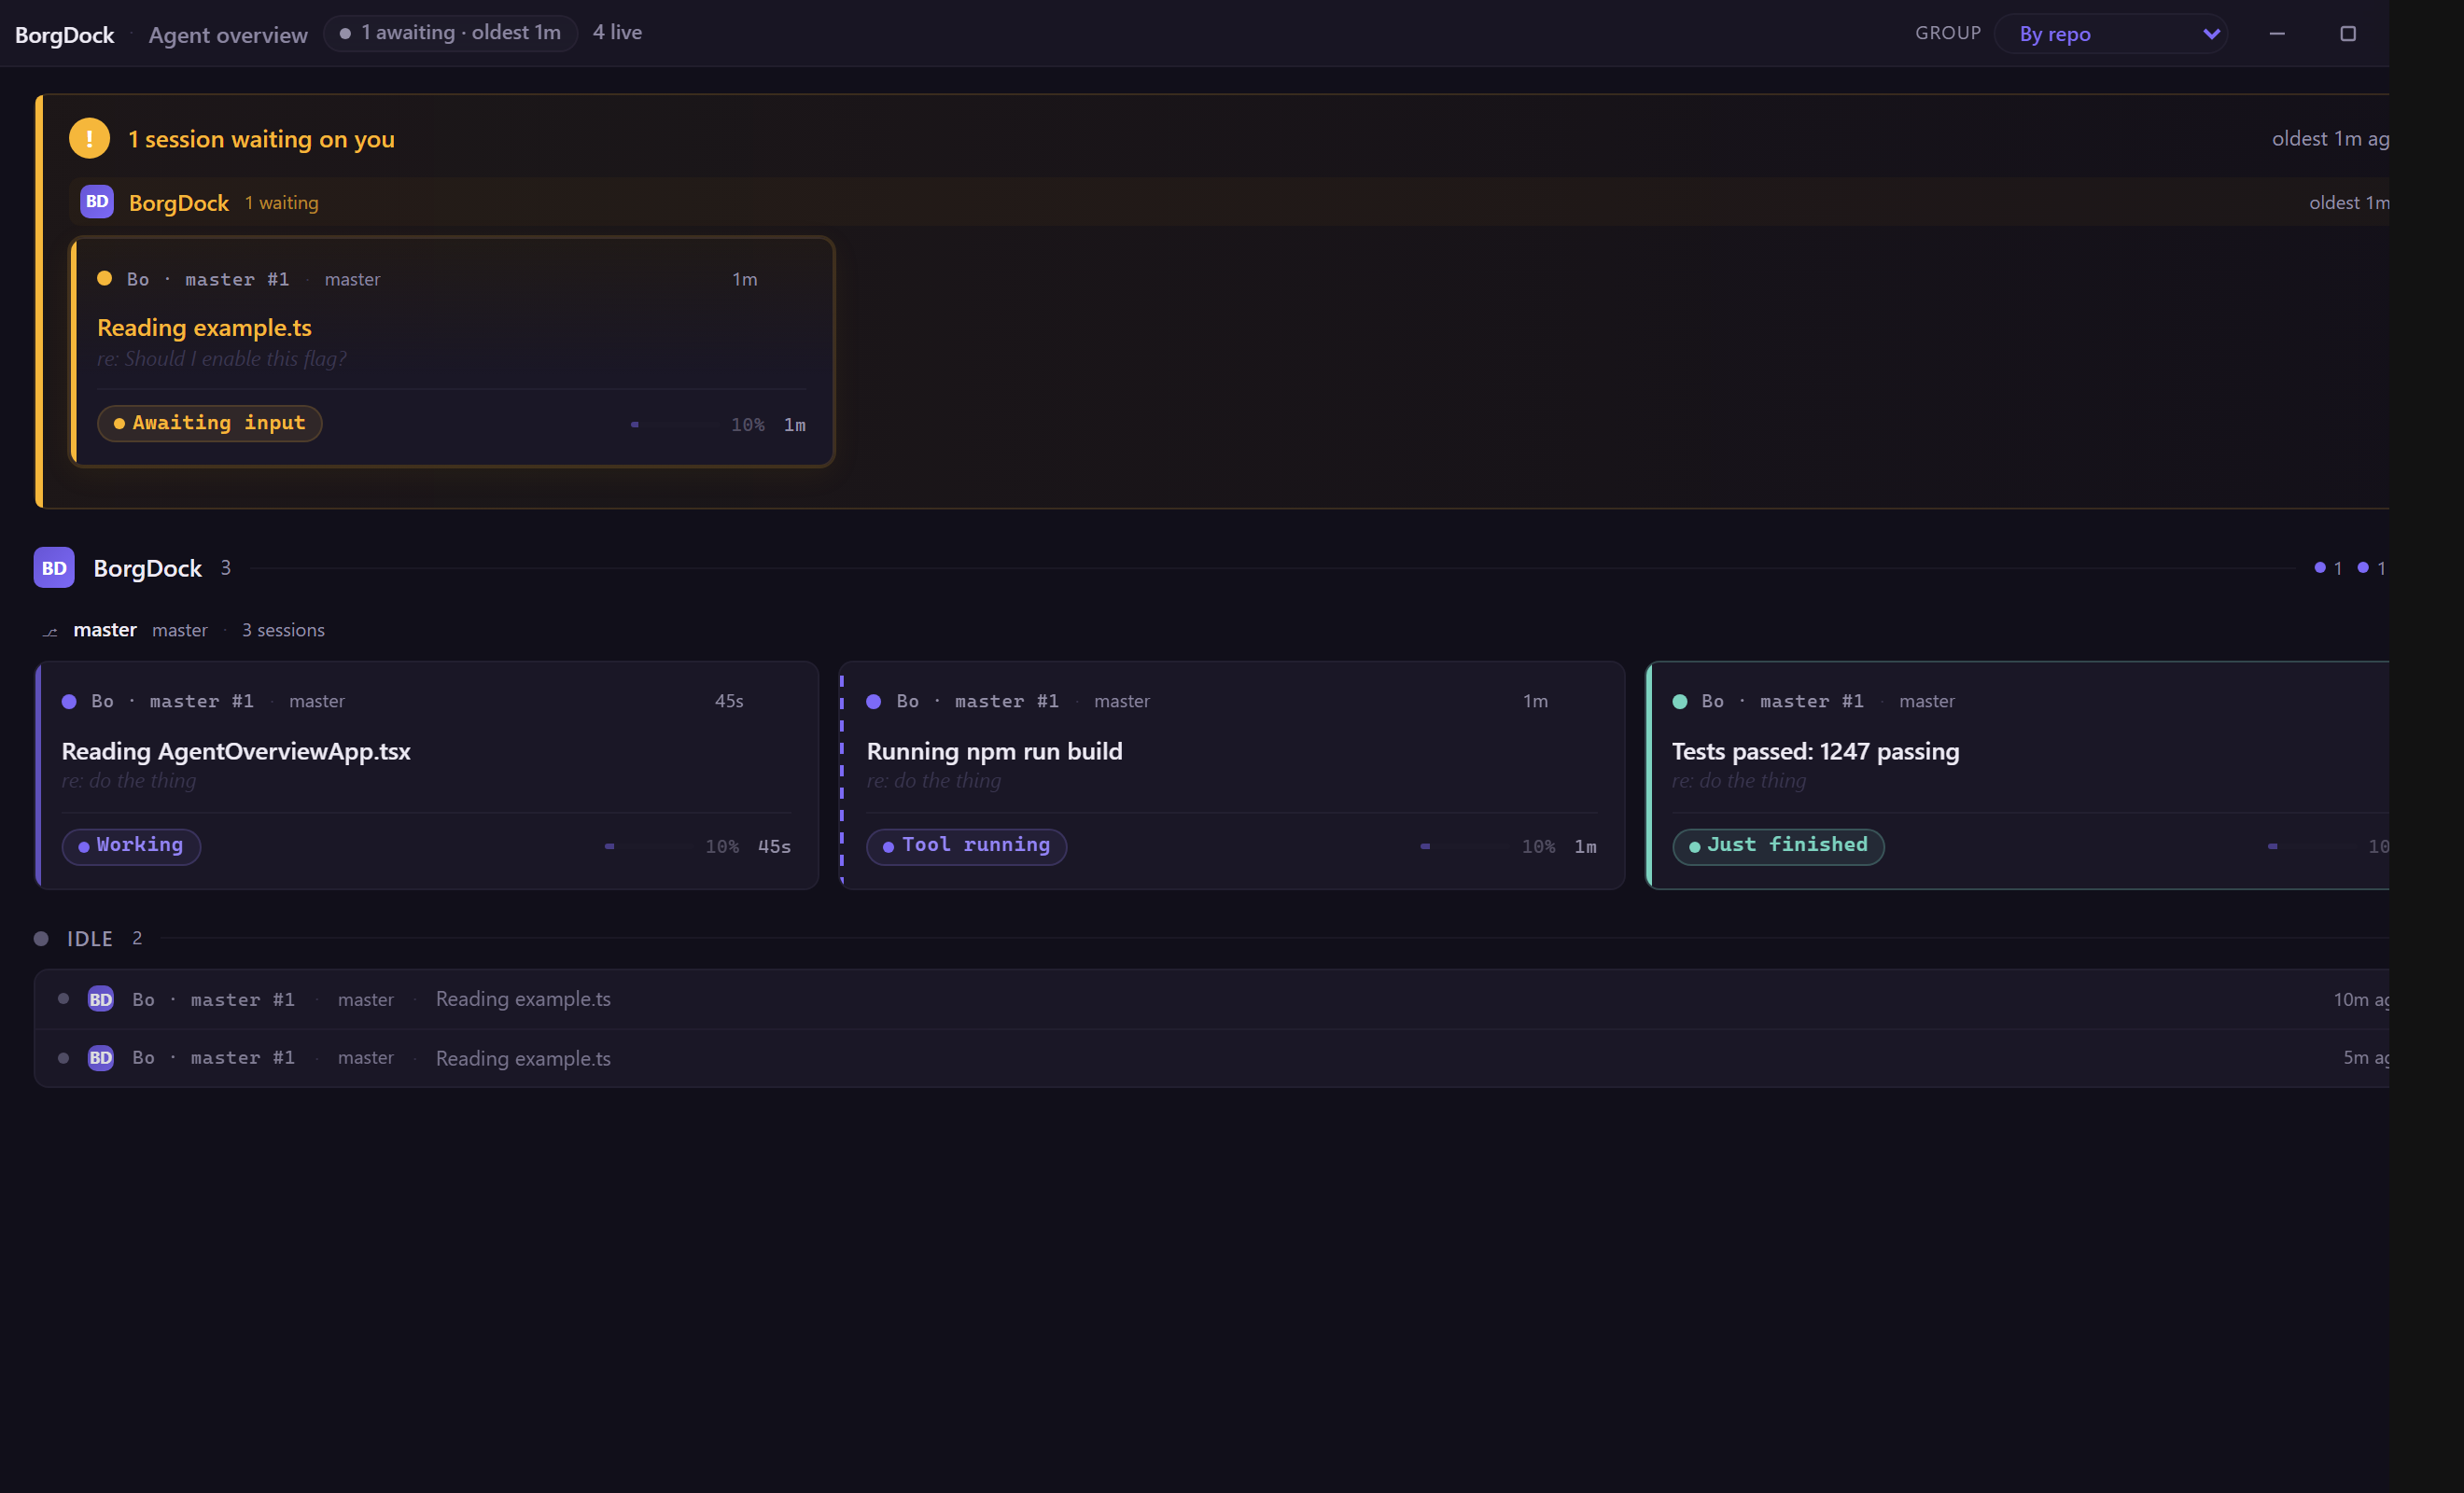
Task: Click the 1 waiting label
Action: click(282, 203)
